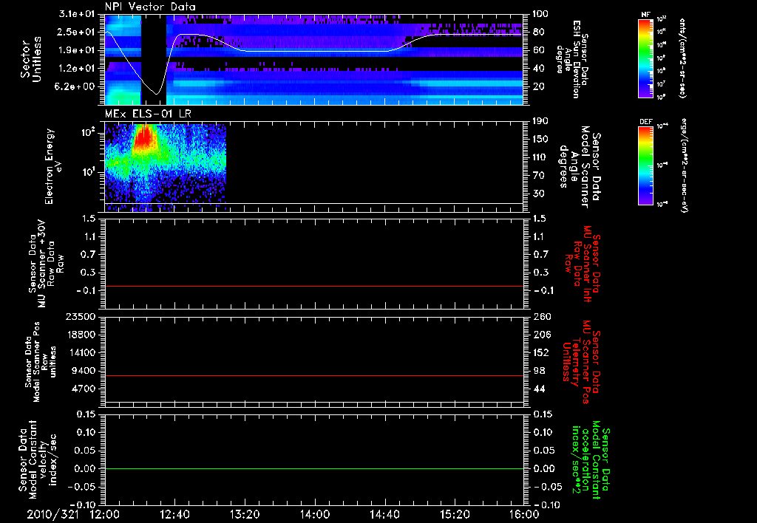This screenshot has height=523, width=757.
Task: Click the 98 telemetry tick label
Action: [x=537, y=371]
